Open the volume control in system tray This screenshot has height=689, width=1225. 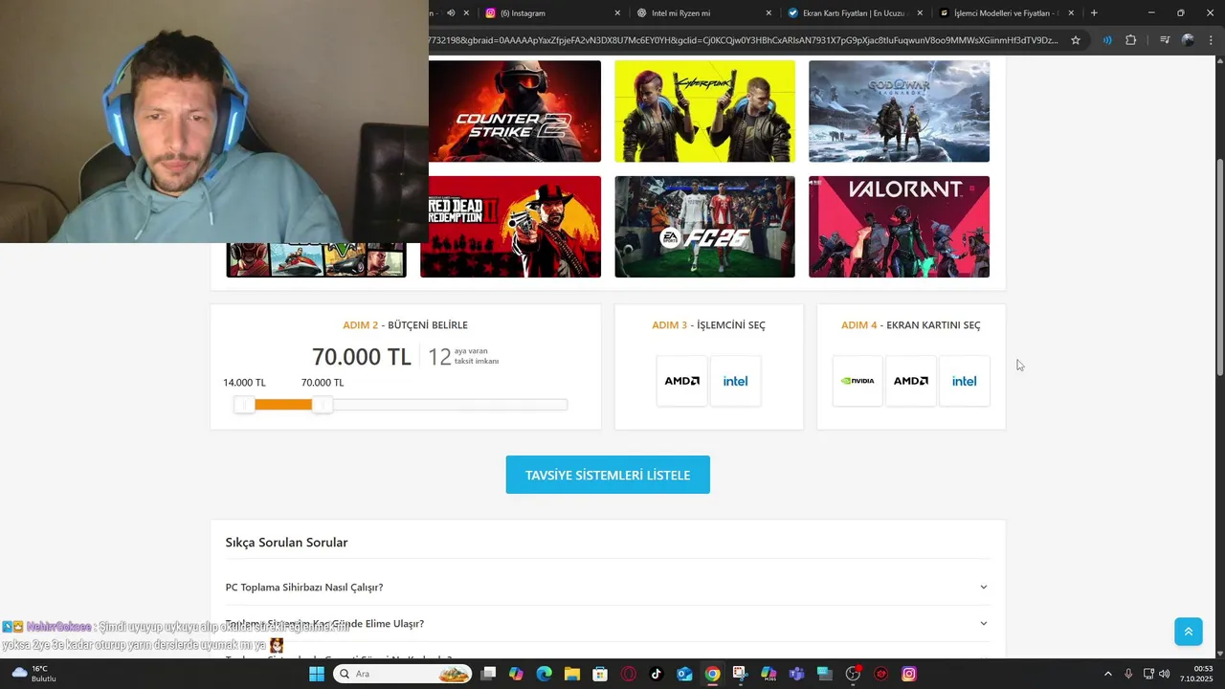1165,674
